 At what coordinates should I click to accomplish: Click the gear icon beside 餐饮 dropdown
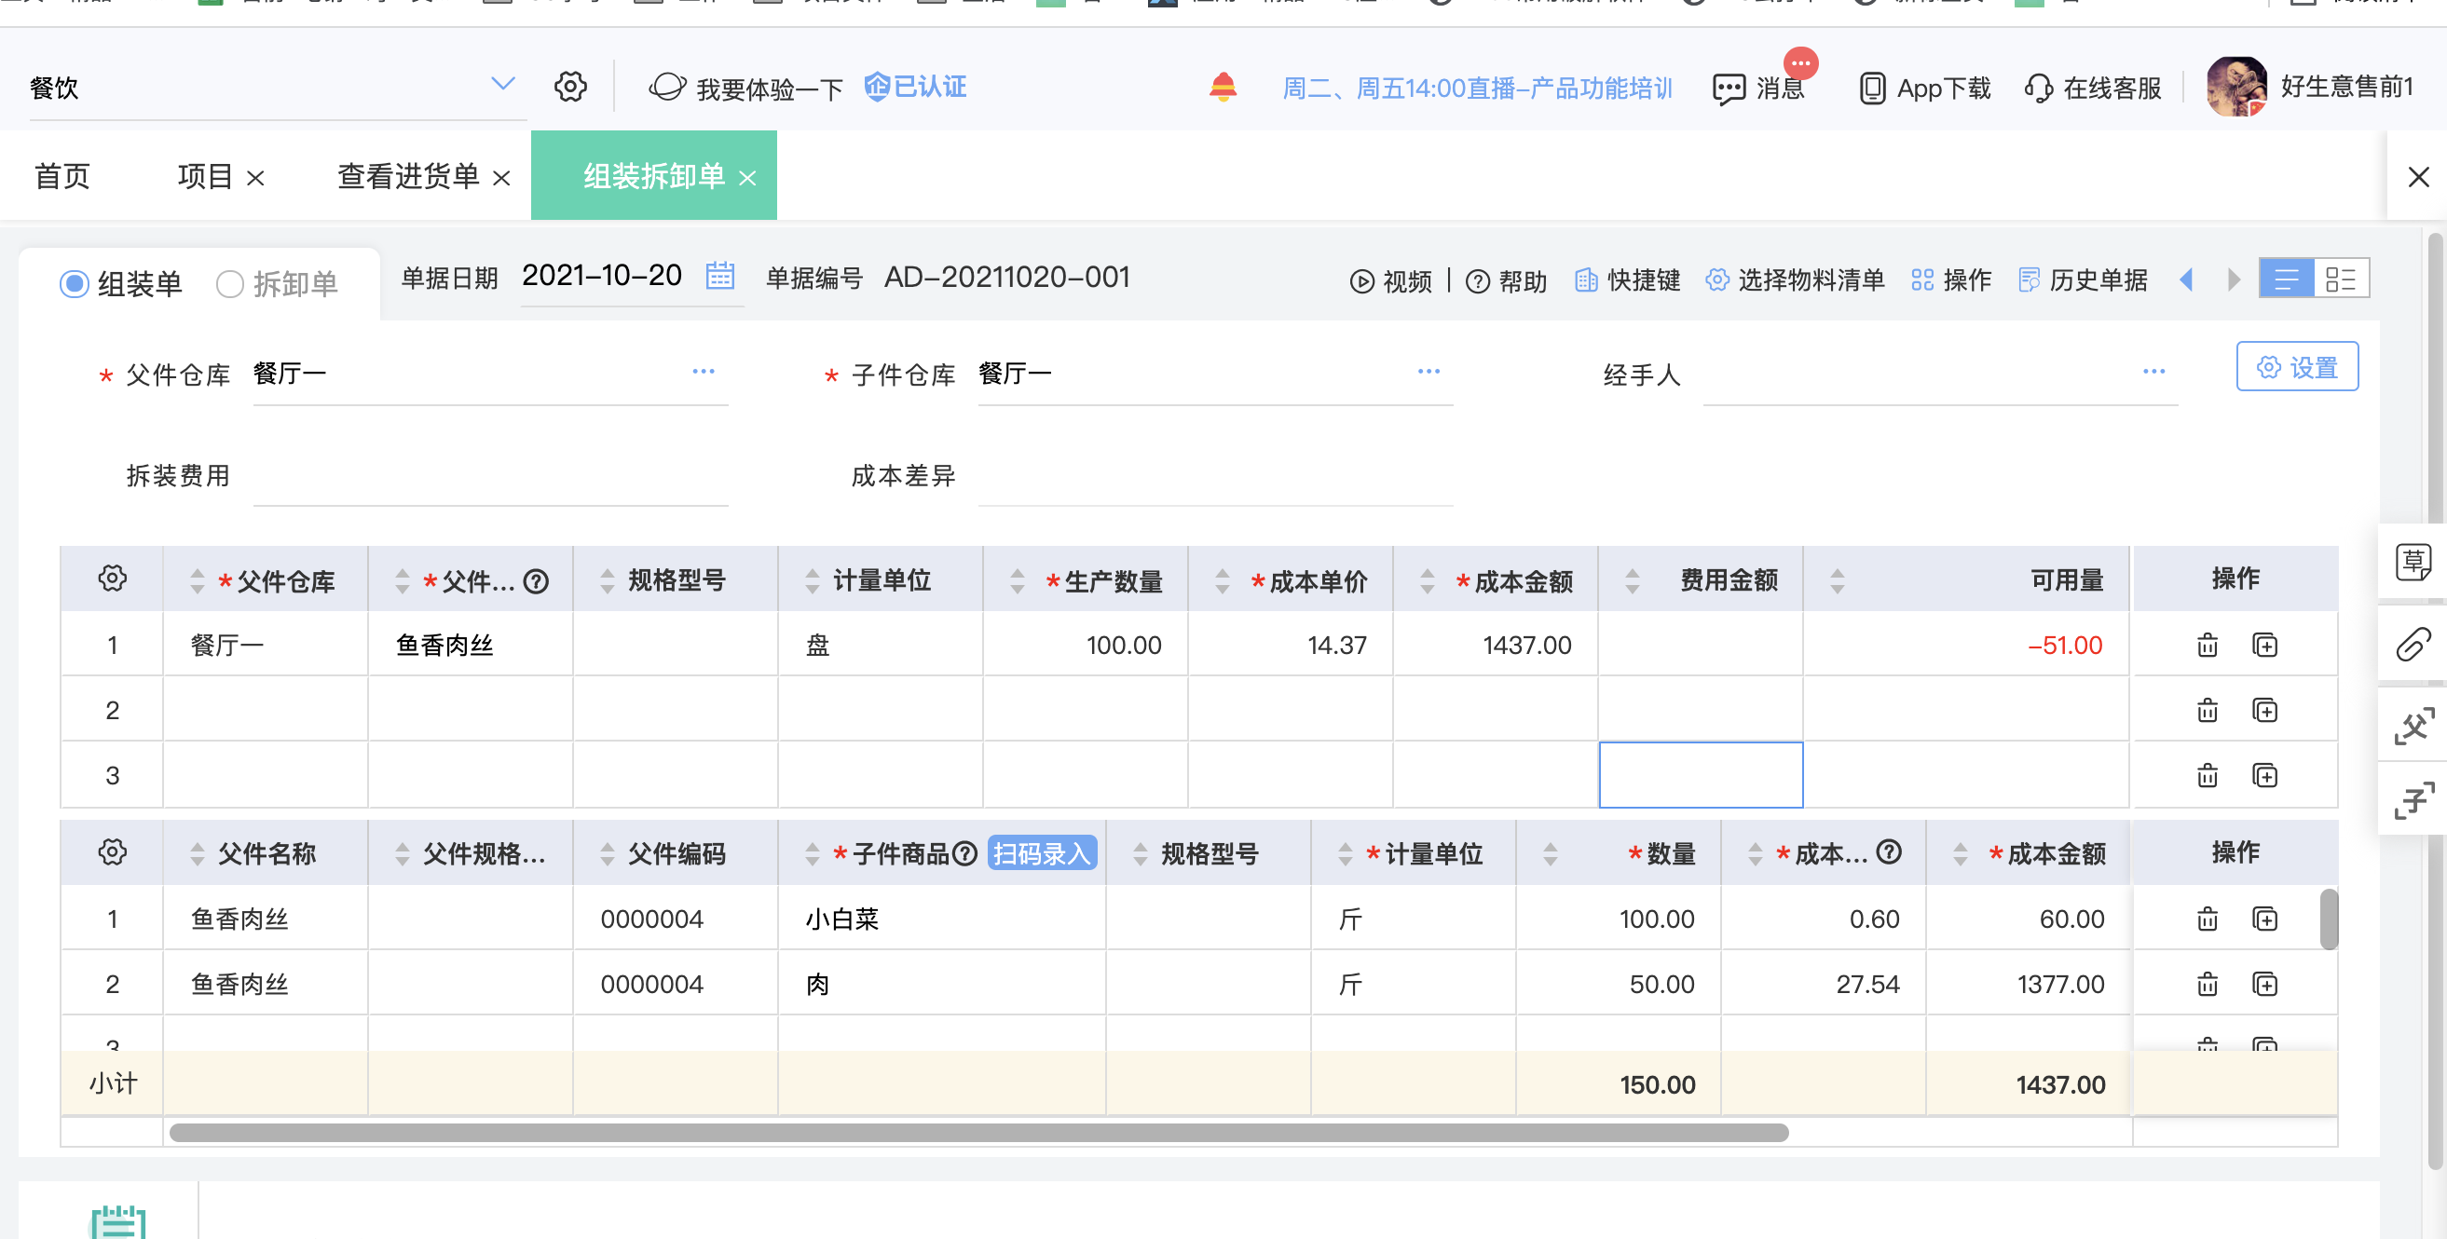570,88
